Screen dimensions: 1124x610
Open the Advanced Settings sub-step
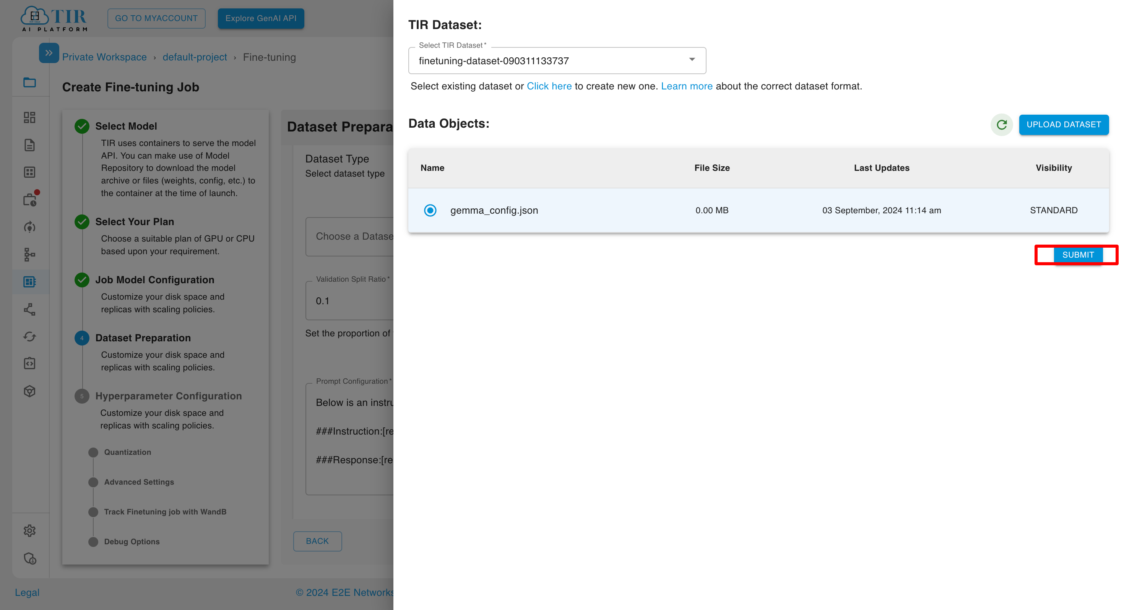point(139,482)
